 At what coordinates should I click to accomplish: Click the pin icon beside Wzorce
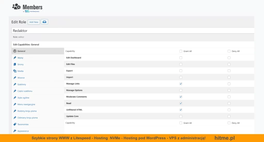click(x=15, y=78)
